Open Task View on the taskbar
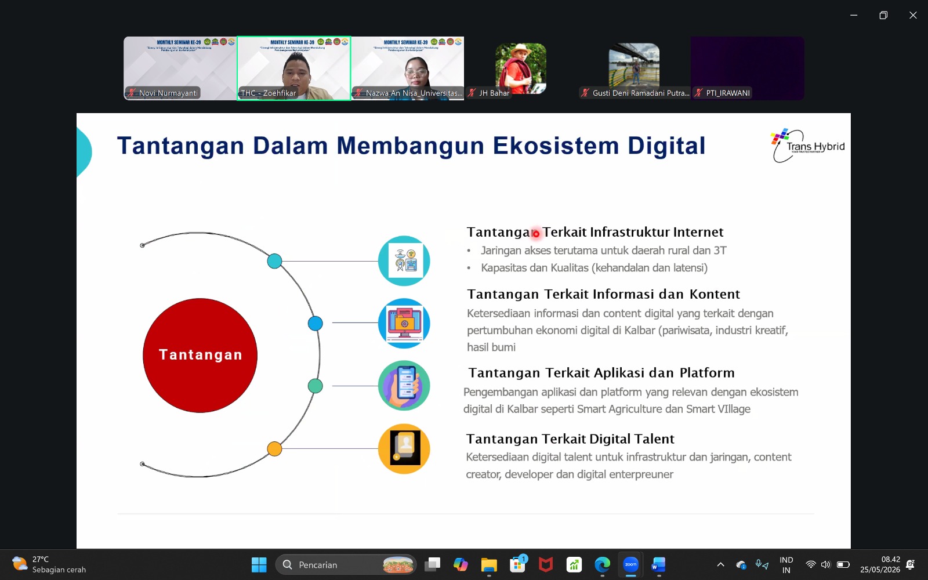This screenshot has height=580, width=928. 432,564
